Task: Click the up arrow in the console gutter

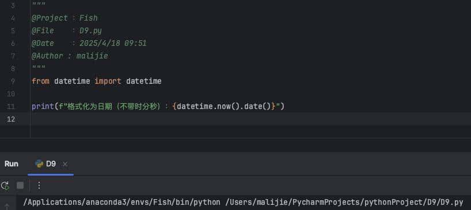Action: (6, 207)
